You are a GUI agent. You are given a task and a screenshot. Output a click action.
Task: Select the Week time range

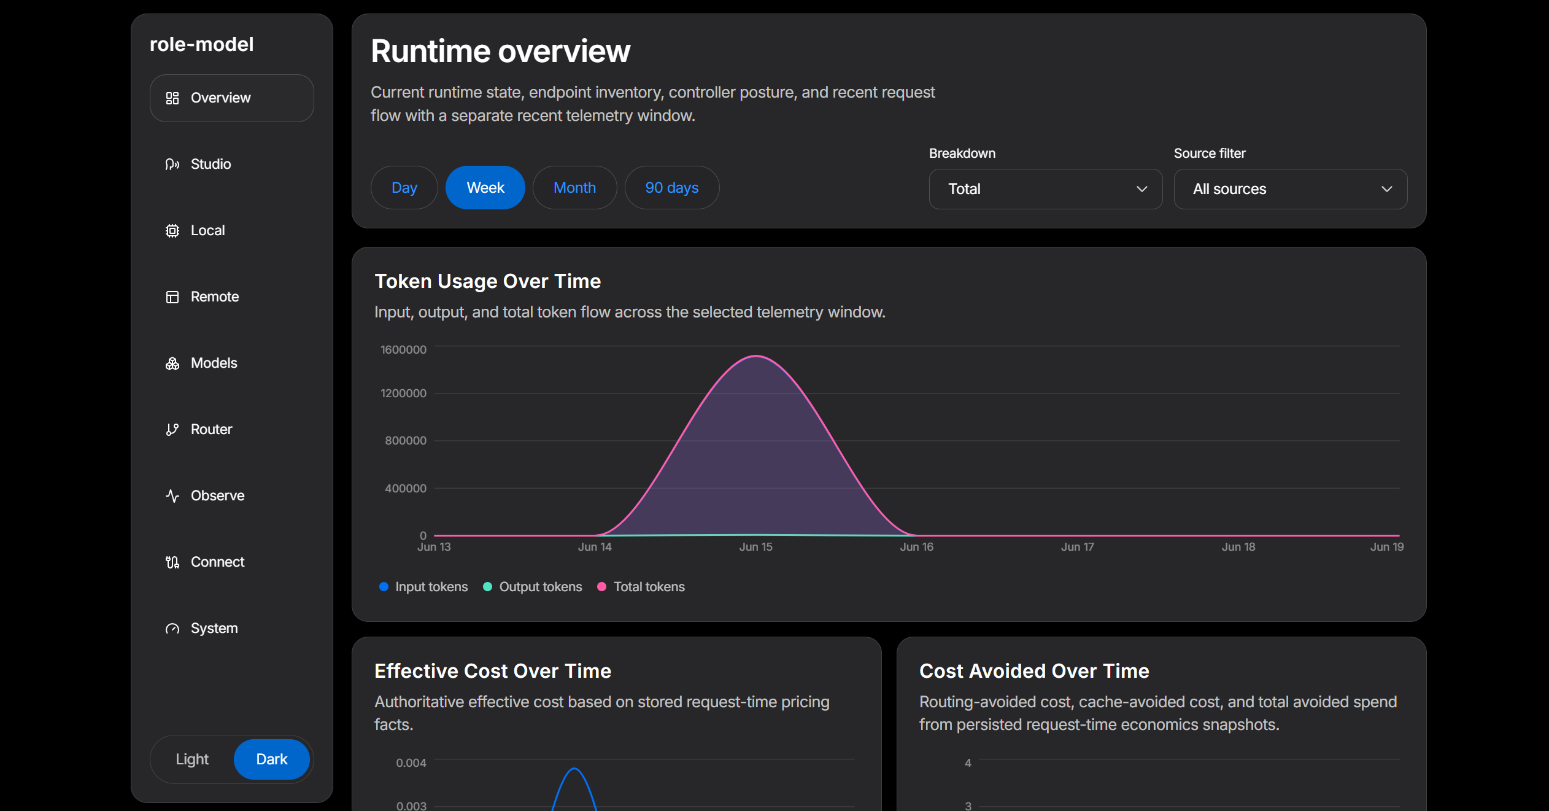point(485,188)
